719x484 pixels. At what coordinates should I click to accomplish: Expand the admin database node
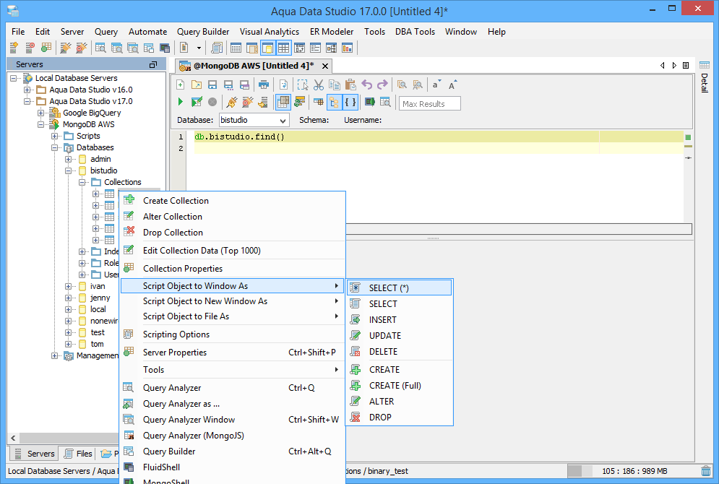click(69, 159)
